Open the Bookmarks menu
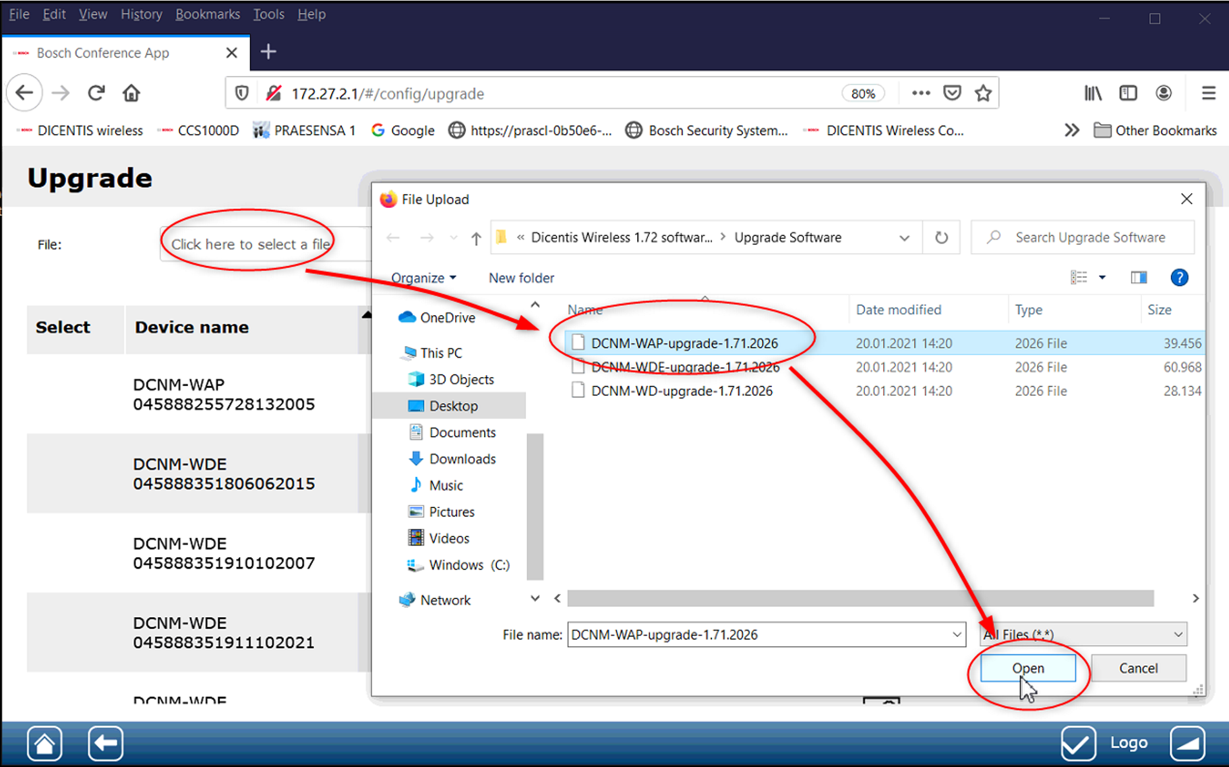Image resolution: width=1229 pixels, height=767 pixels. click(207, 14)
